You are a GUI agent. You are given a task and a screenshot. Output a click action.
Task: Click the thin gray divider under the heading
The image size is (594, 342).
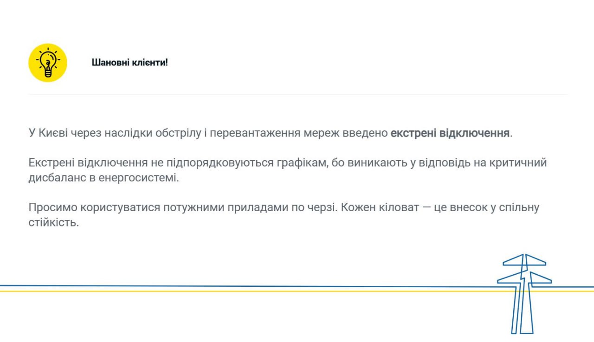coord(297,95)
